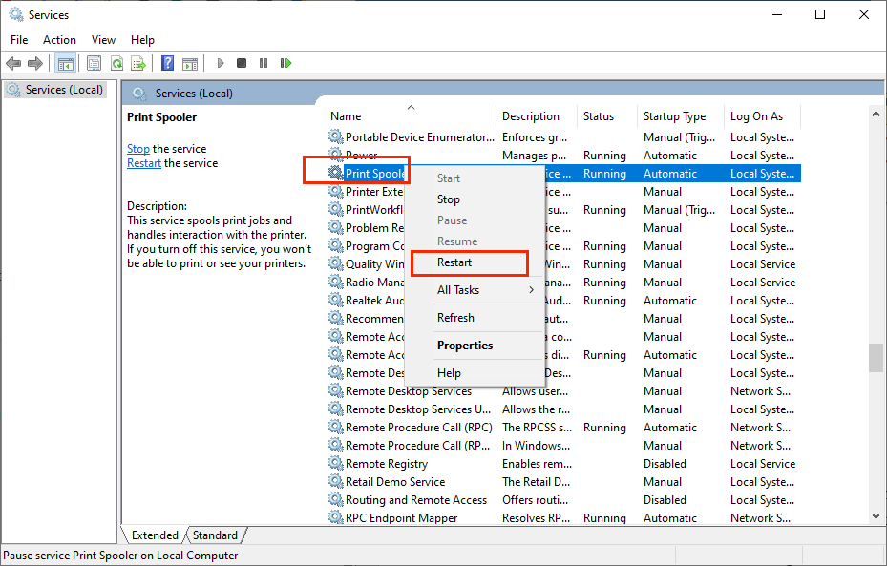Click gear icon of Retail Demo Service
The image size is (887, 566).
[x=336, y=482]
